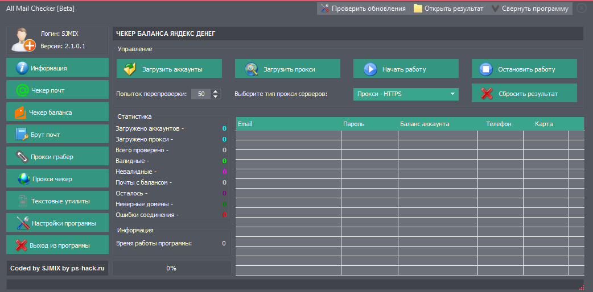Click the Загрузить прокси magnifier icon
The height and width of the screenshot is (292, 593).
251,69
